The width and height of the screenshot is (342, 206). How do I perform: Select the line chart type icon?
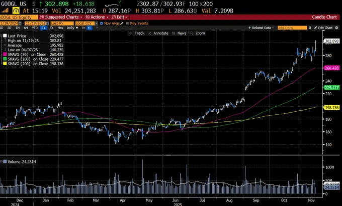(83, 28)
